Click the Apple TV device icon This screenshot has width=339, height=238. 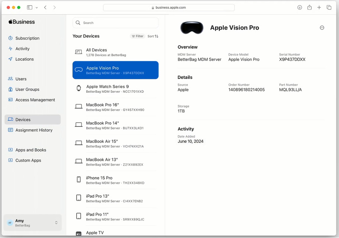79,234
